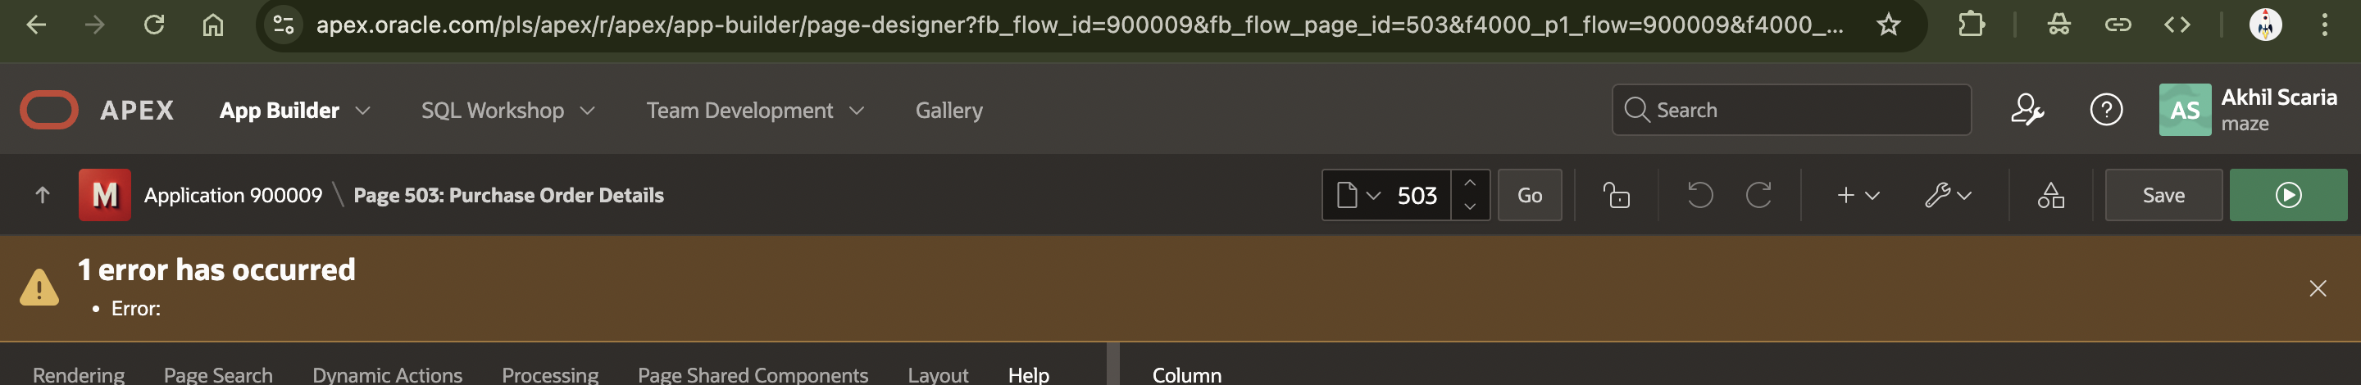Switch to the Help tab
Viewport: 2361px width, 385px height.
[1028, 374]
